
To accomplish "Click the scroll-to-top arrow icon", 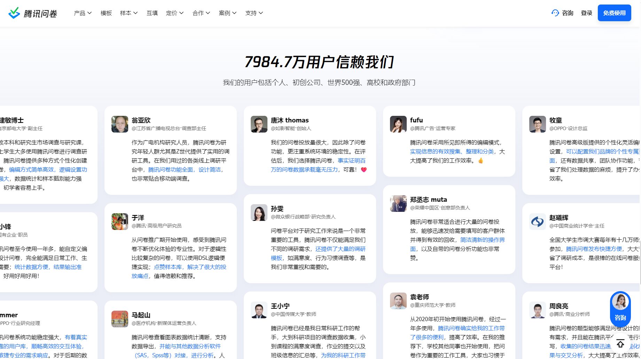I will click(620, 344).
